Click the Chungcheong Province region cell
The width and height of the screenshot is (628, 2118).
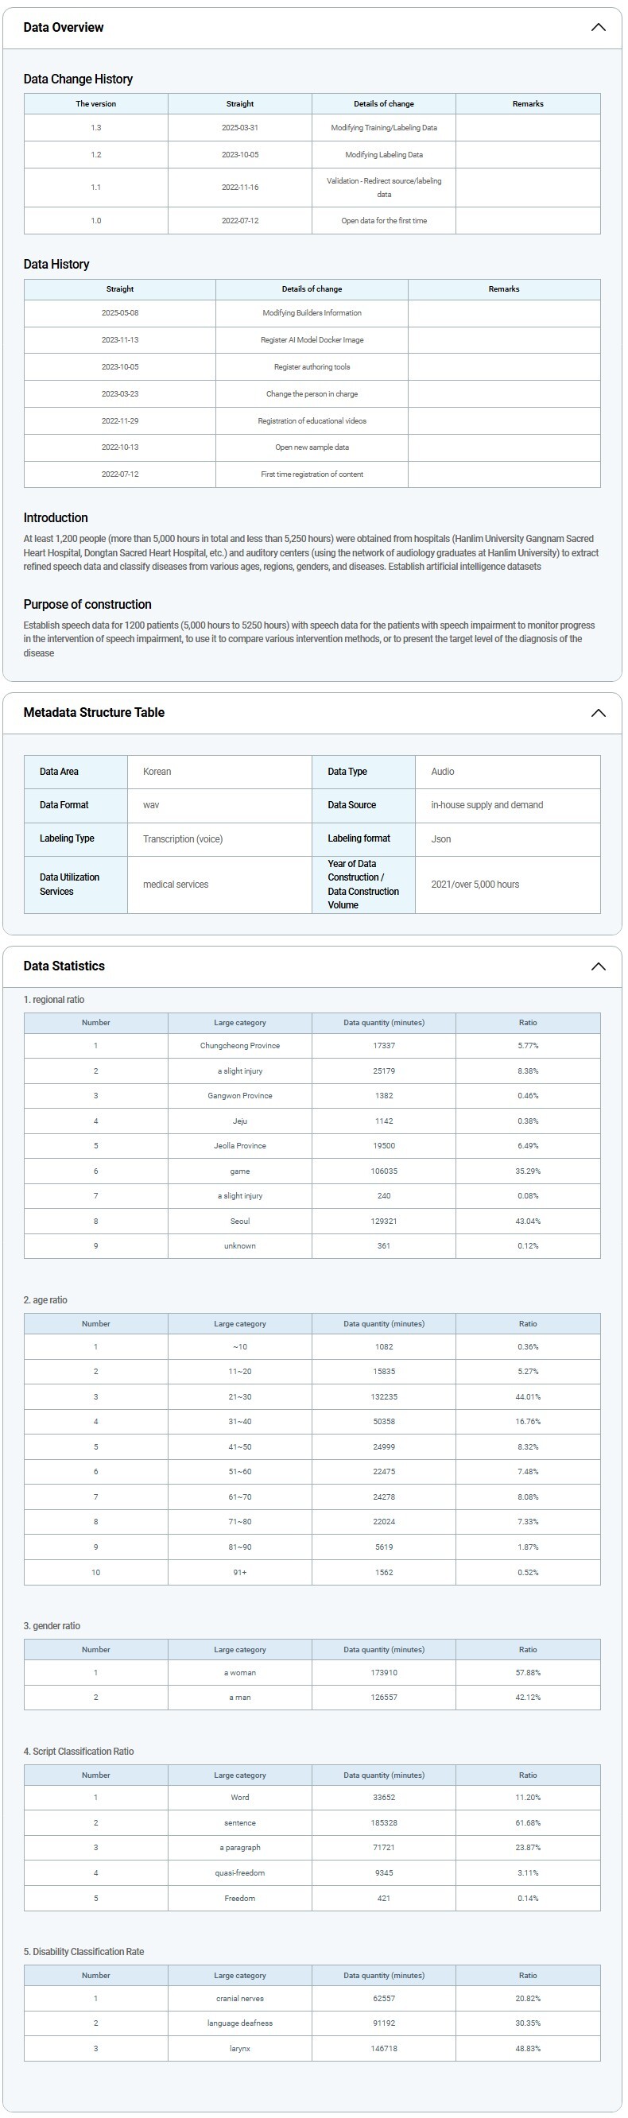pyautogui.click(x=240, y=1046)
